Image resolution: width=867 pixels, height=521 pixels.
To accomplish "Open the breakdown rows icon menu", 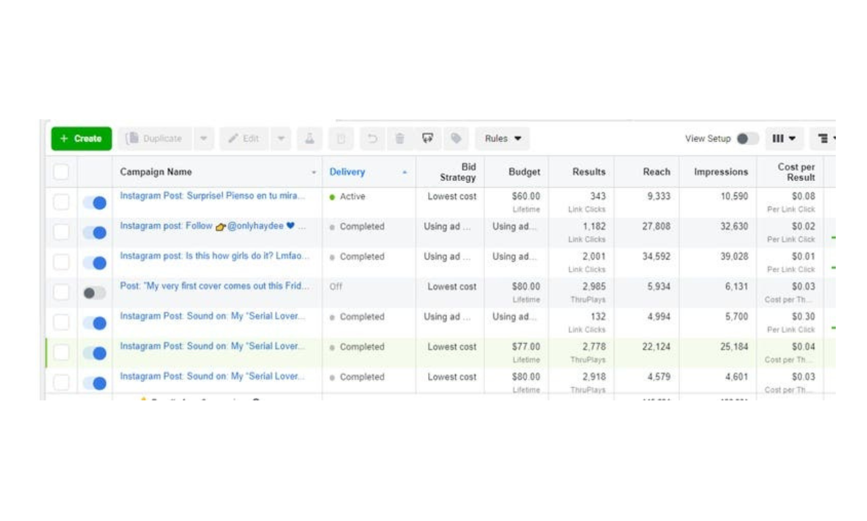I will [825, 139].
